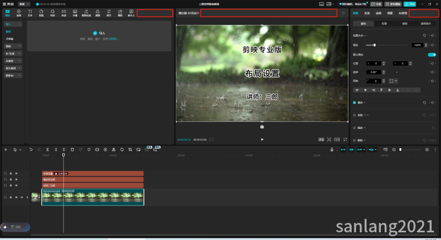Select 子草稿 sub-draft in the sidebar
The image size is (441, 240).
click(9, 39)
